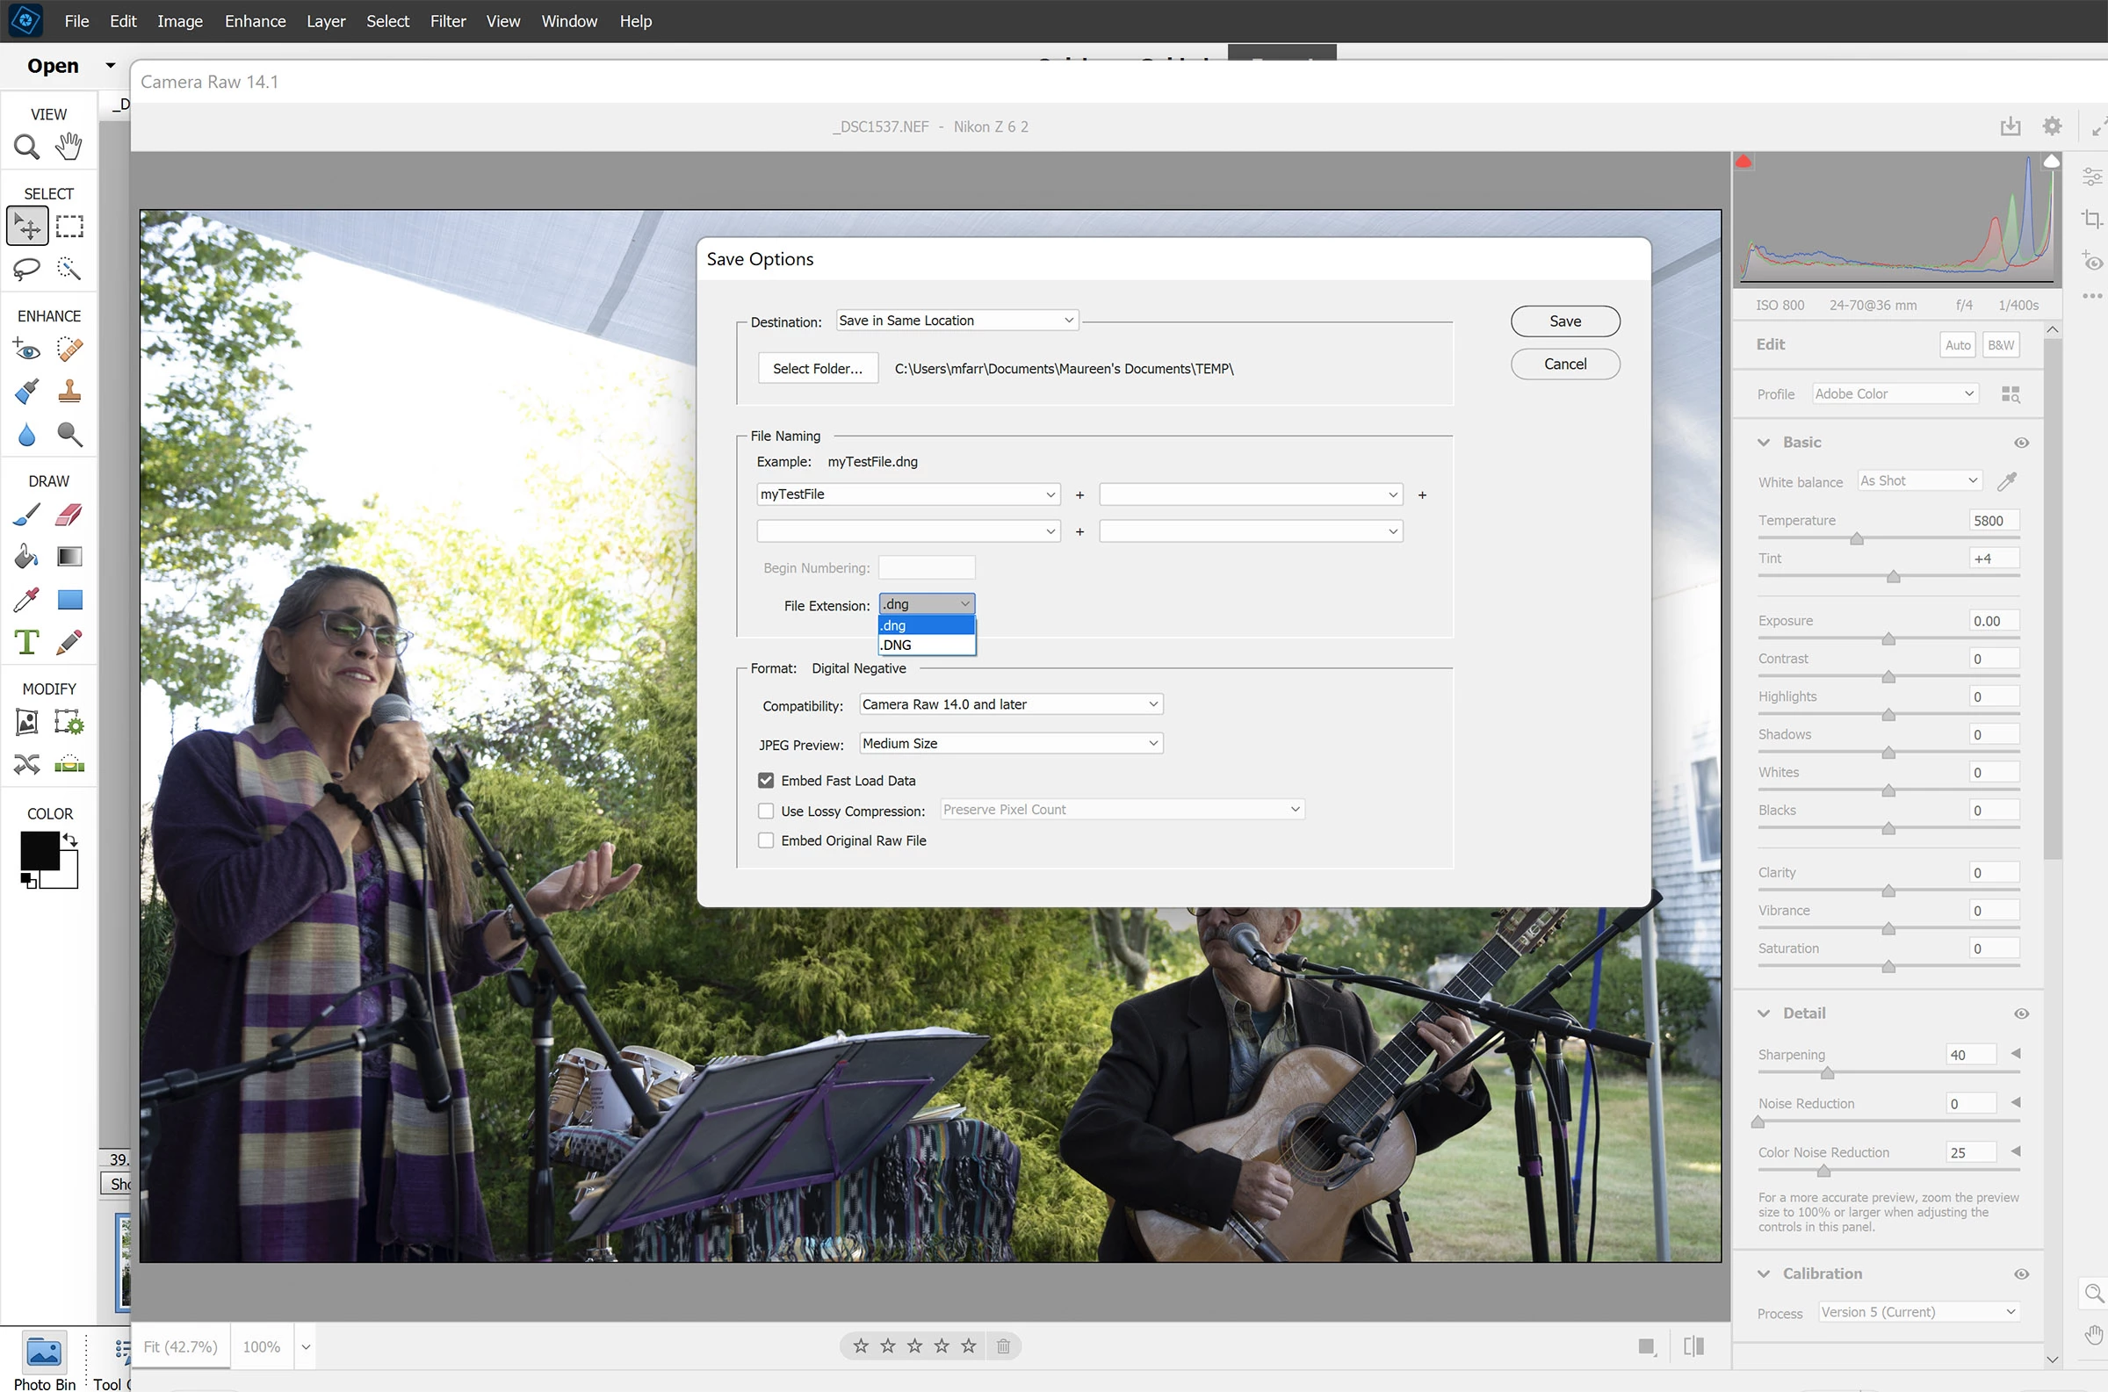Click the black foreground color swatch
Viewport: 2108px width, 1392px height.
pyautogui.click(x=39, y=850)
